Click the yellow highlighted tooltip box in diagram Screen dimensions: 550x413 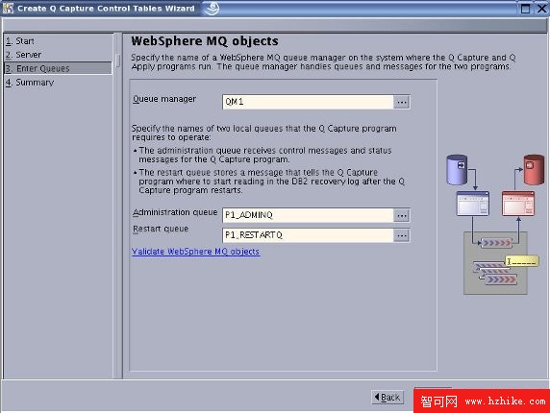pos(522,261)
